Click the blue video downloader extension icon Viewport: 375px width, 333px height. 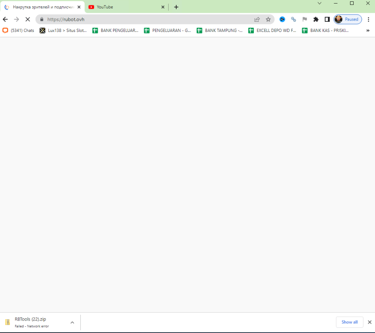pyautogui.click(x=283, y=20)
